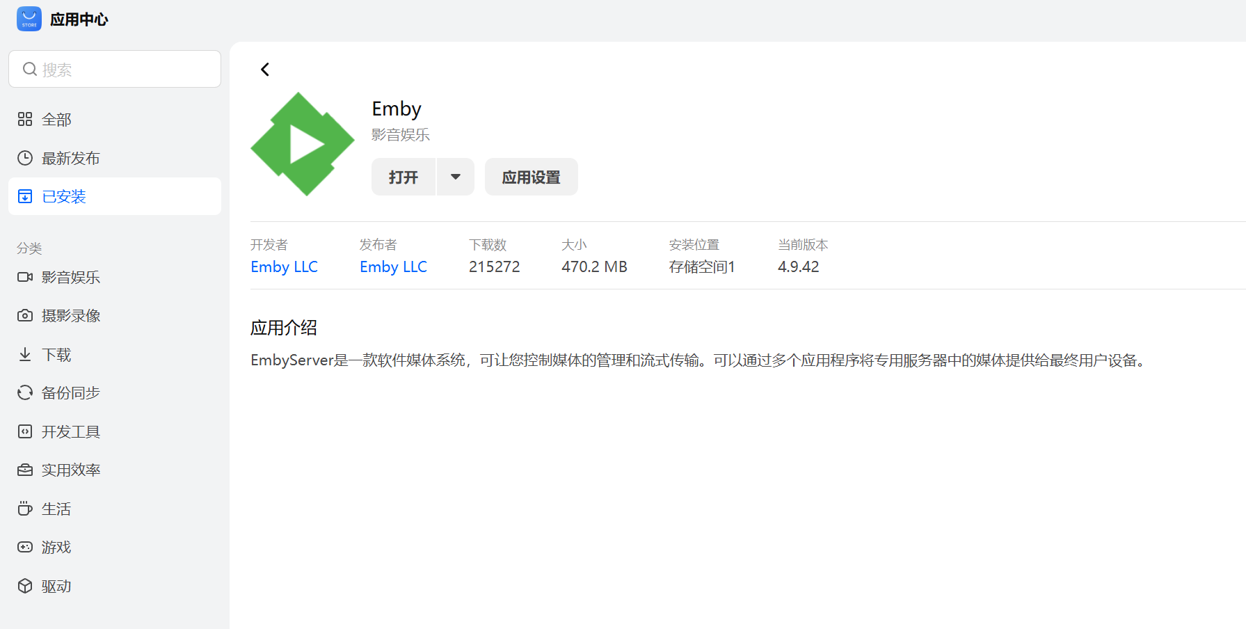Viewport: 1246px width, 629px height.
Task: Click the developer link Emby LLC under 开发者
Action: [284, 266]
